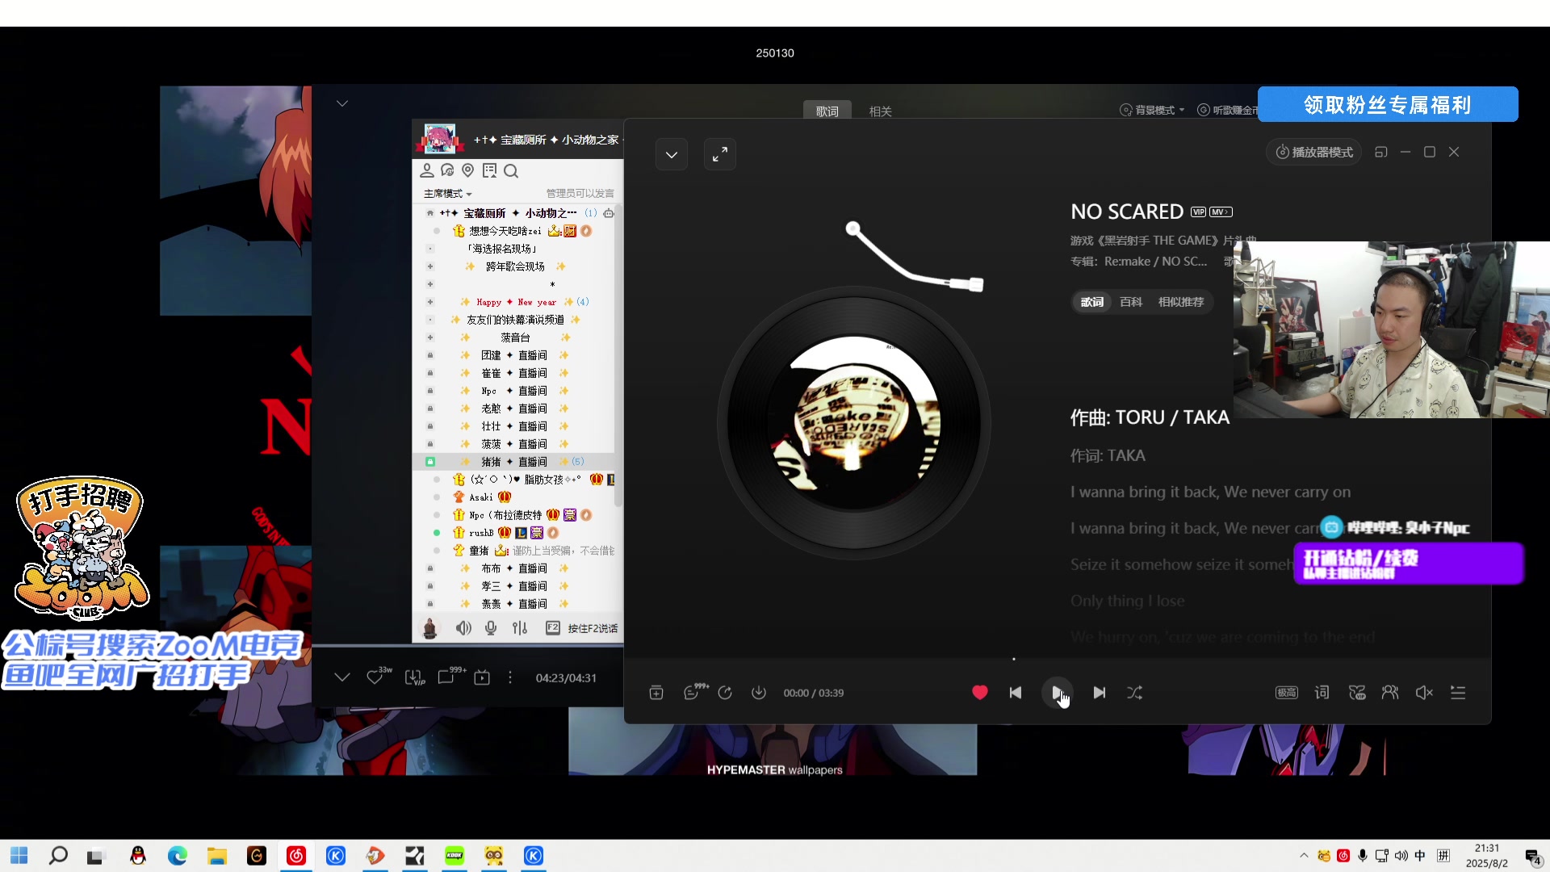Click the F2 key-binding icon
The height and width of the screenshot is (872, 1550).
click(x=553, y=627)
